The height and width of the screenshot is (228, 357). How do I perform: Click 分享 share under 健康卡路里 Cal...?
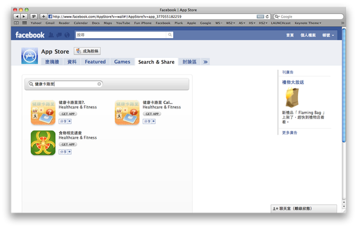(149, 121)
